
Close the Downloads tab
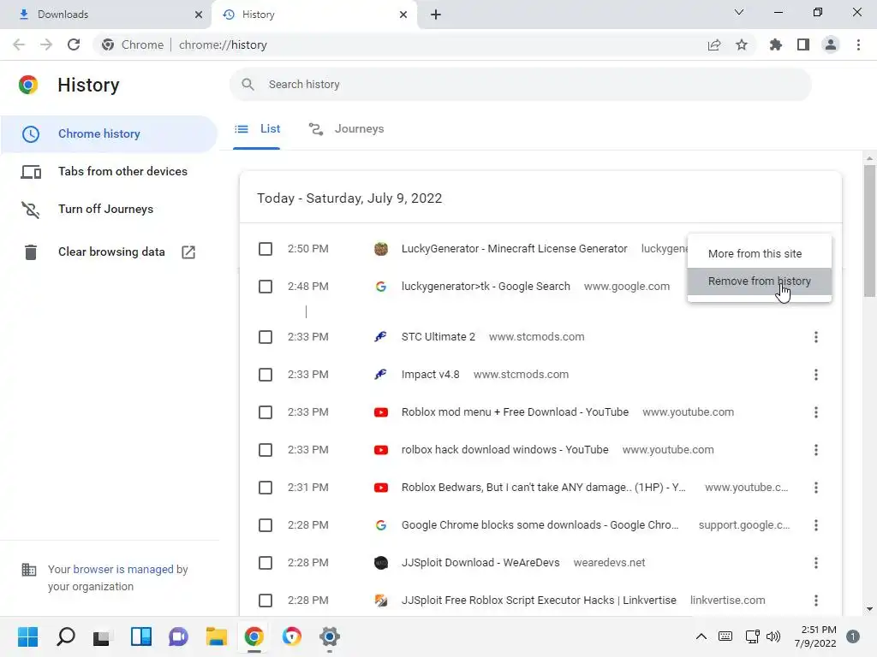(199, 15)
